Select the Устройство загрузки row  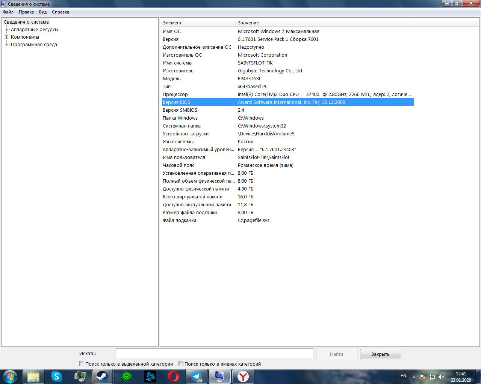point(288,134)
